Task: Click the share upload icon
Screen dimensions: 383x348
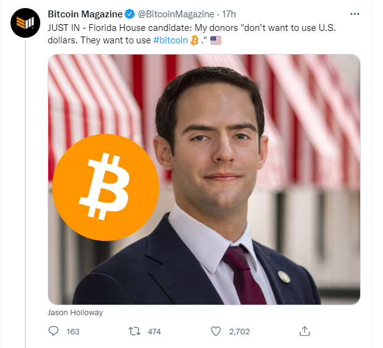Action: [304, 331]
